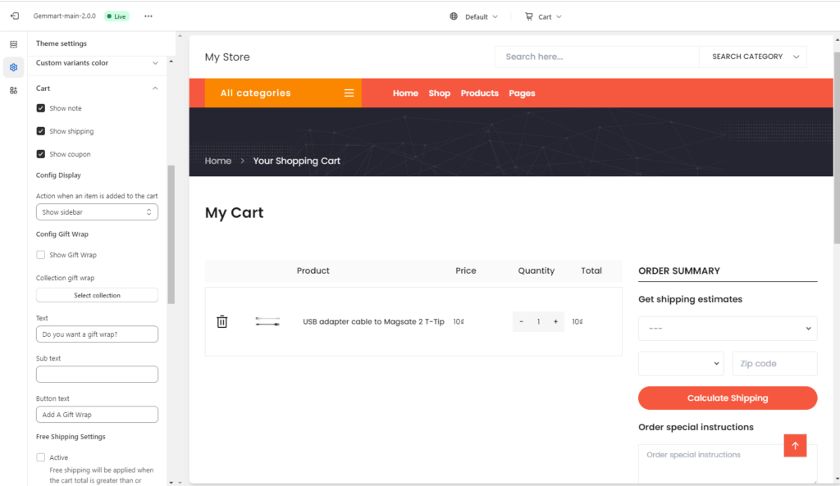Open the shipping country dropdown
Viewport: 840px width, 486px height.
728,328
